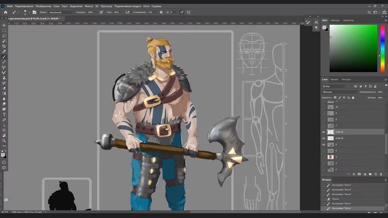
Task: Open the Файл menu
Action: tap(10, 6)
